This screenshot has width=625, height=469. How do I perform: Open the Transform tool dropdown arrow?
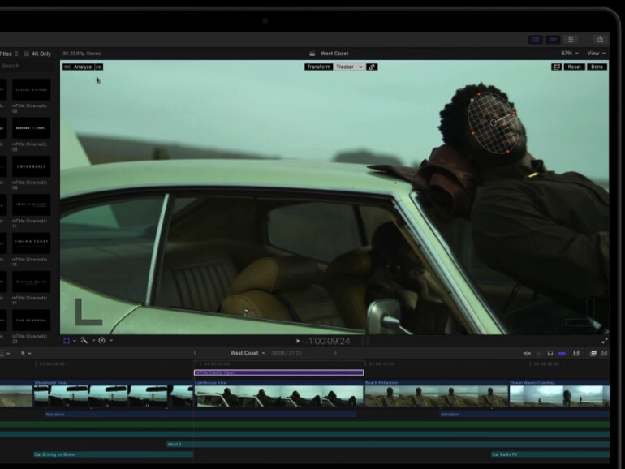pos(75,341)
